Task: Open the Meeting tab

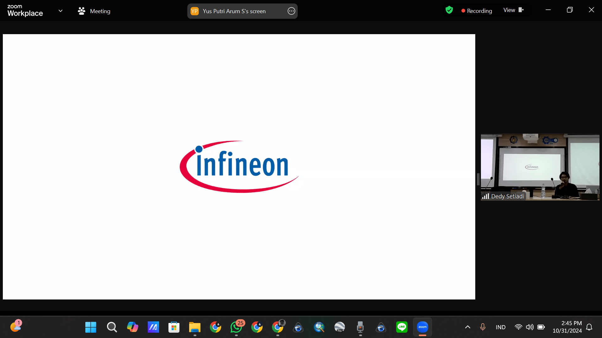Action: click(x=94, y=11)
